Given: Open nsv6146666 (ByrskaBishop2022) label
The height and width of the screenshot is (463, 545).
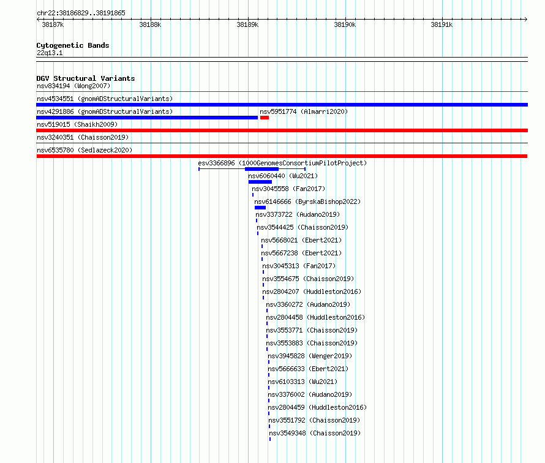Looking at the screenshot, I should [x=307, y=201].
